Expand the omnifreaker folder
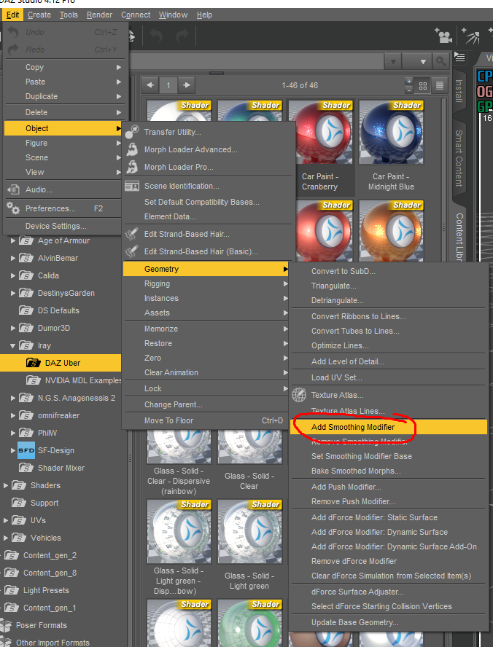The image size is (493, 647). point(13,415)
